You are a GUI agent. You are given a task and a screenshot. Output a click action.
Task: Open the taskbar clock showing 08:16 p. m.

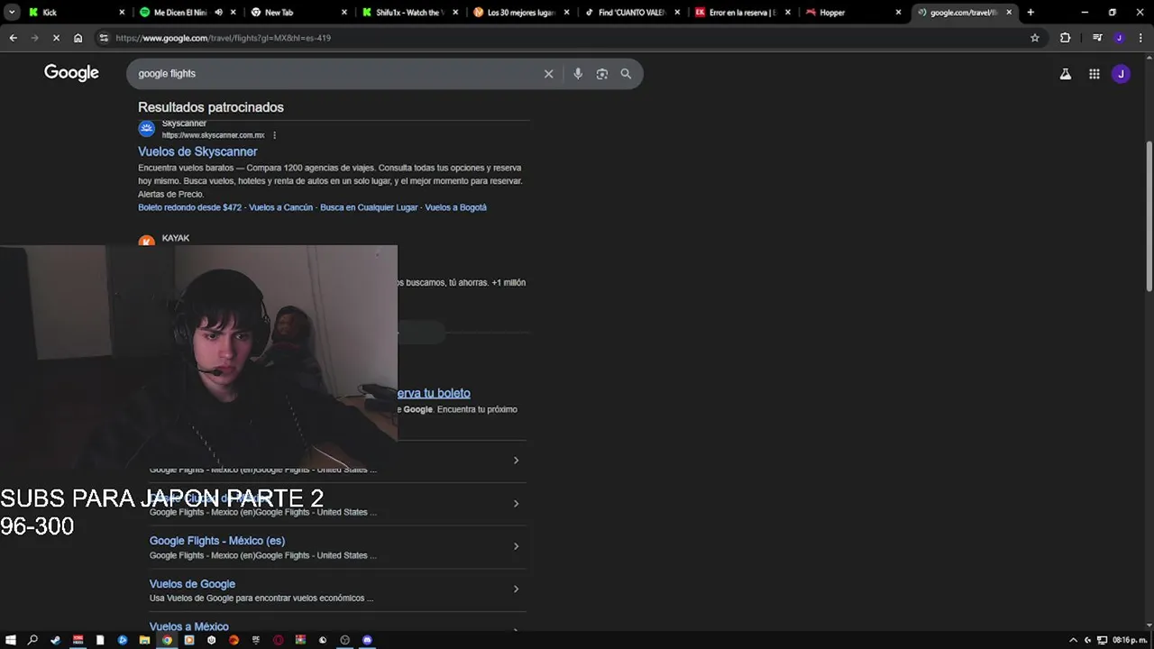point(1129,640)
